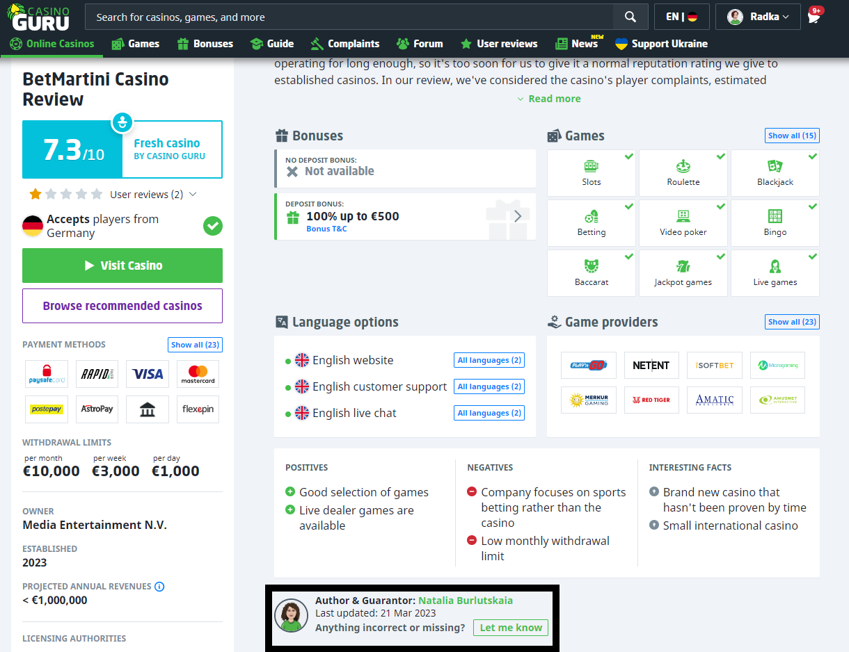Open the notifications chat bubble icon
Screen dimensions: 849x652
814,17
